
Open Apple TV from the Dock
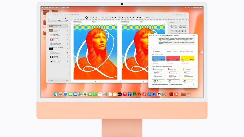(x=120, y=94)
